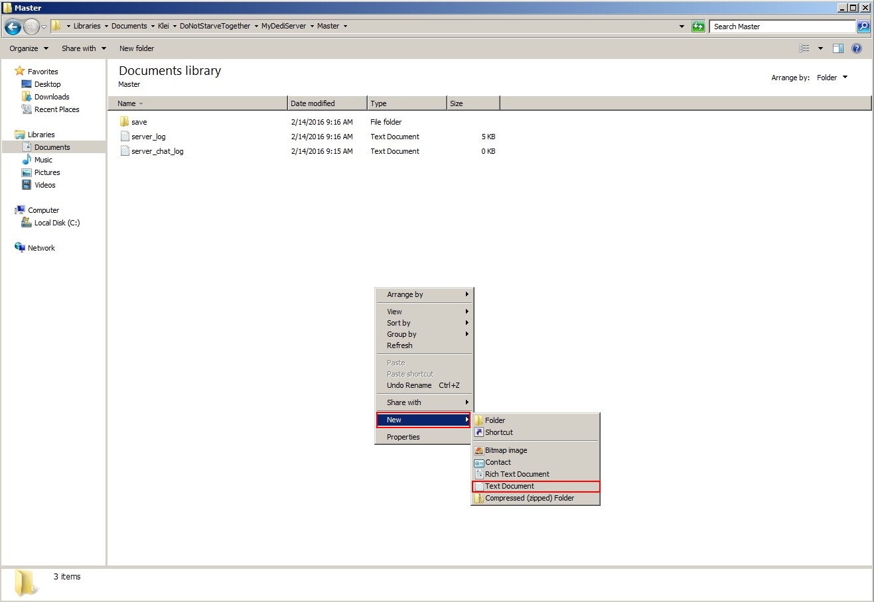Sort by the Date modified column header

pyautogui.click(x=327, y=103)
